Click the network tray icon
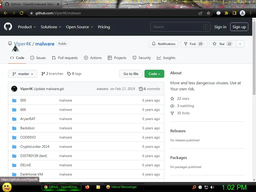256x192 pixels. point(206,187)
